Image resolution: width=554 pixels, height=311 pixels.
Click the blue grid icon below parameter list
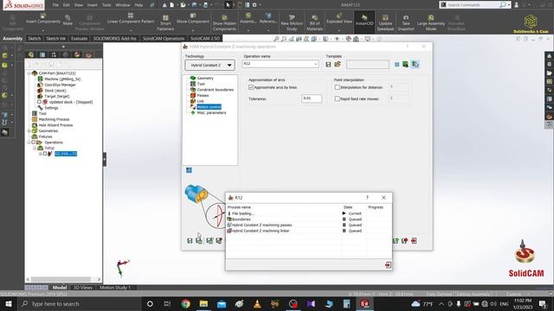[189, 170]
